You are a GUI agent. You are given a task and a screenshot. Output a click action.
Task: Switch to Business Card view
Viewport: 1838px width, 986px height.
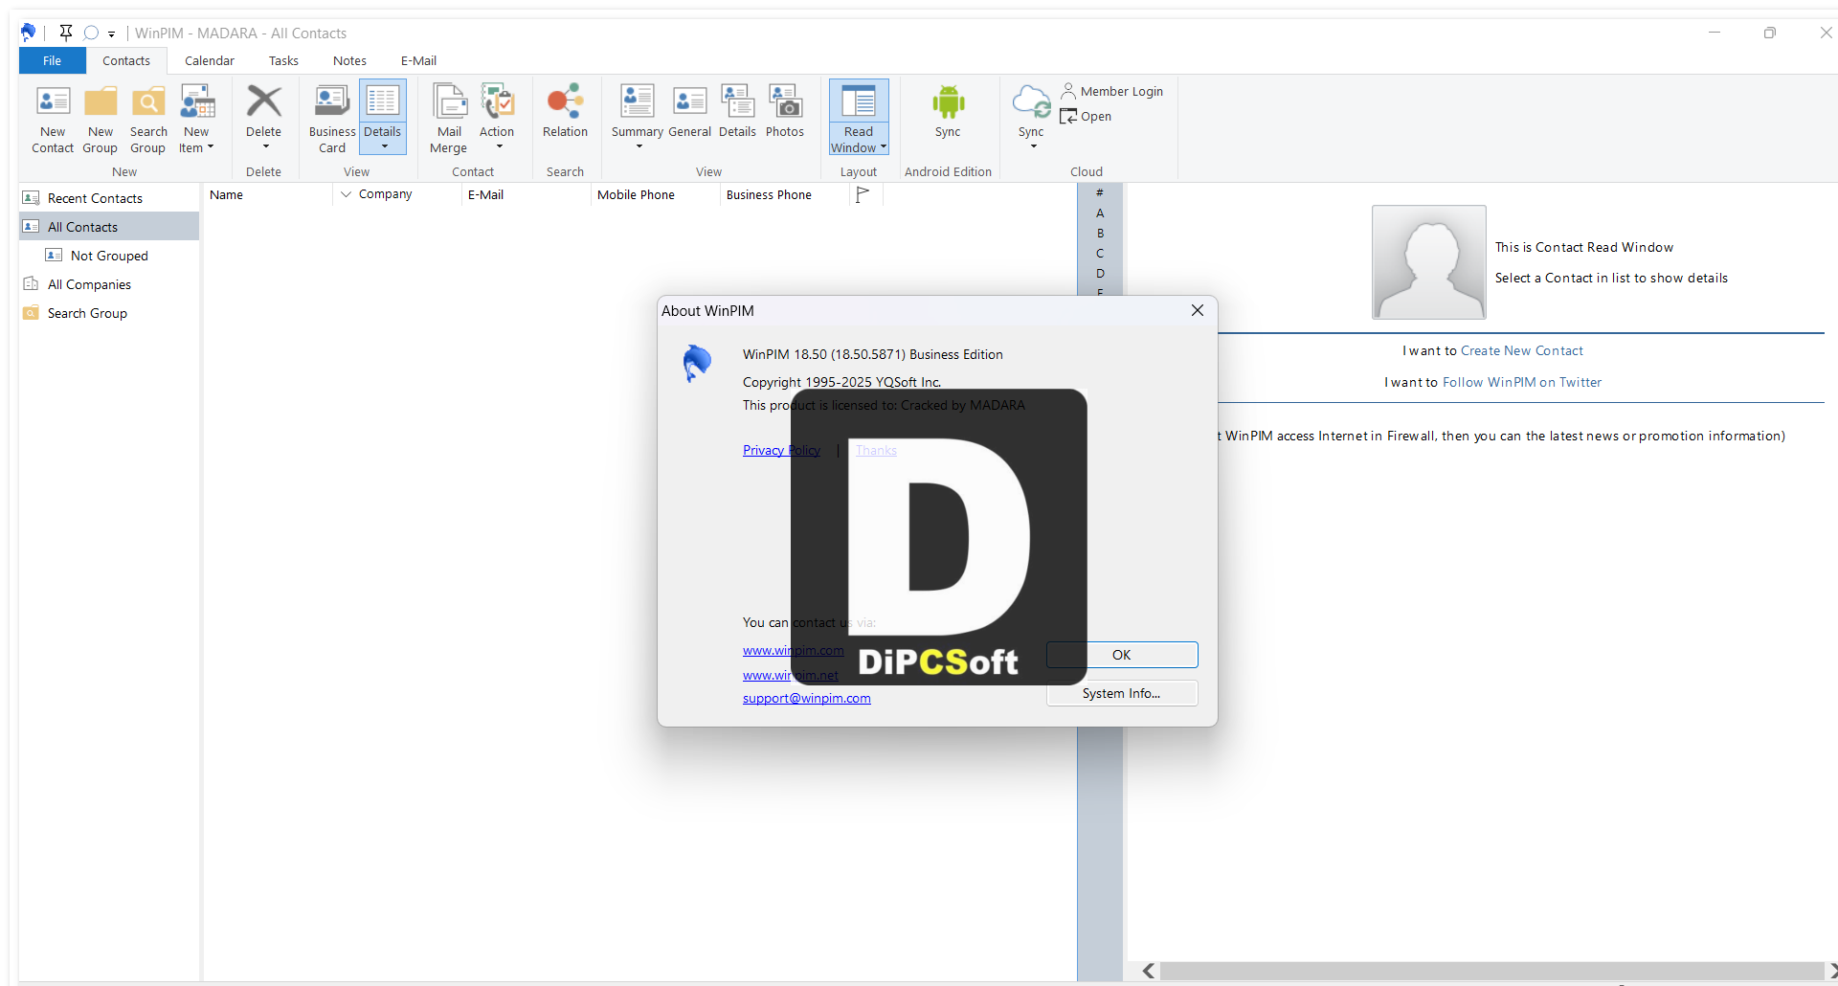pyautogui.click(x=332, y=119)
